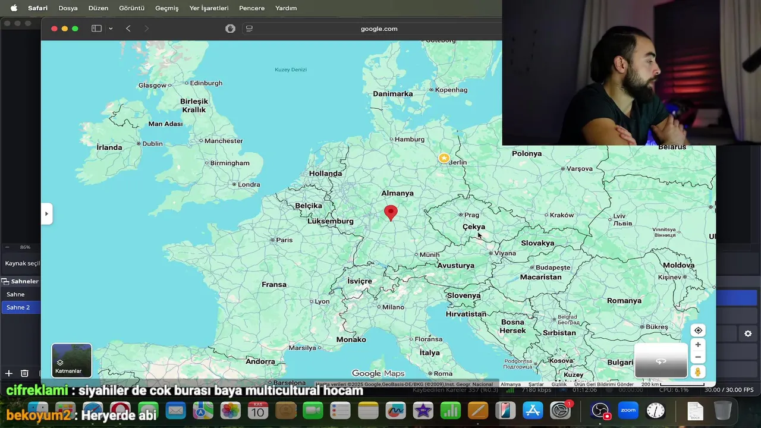761x428 pixels.
Task: Click the Berlin city label on map
Action: tap(458, 162)
